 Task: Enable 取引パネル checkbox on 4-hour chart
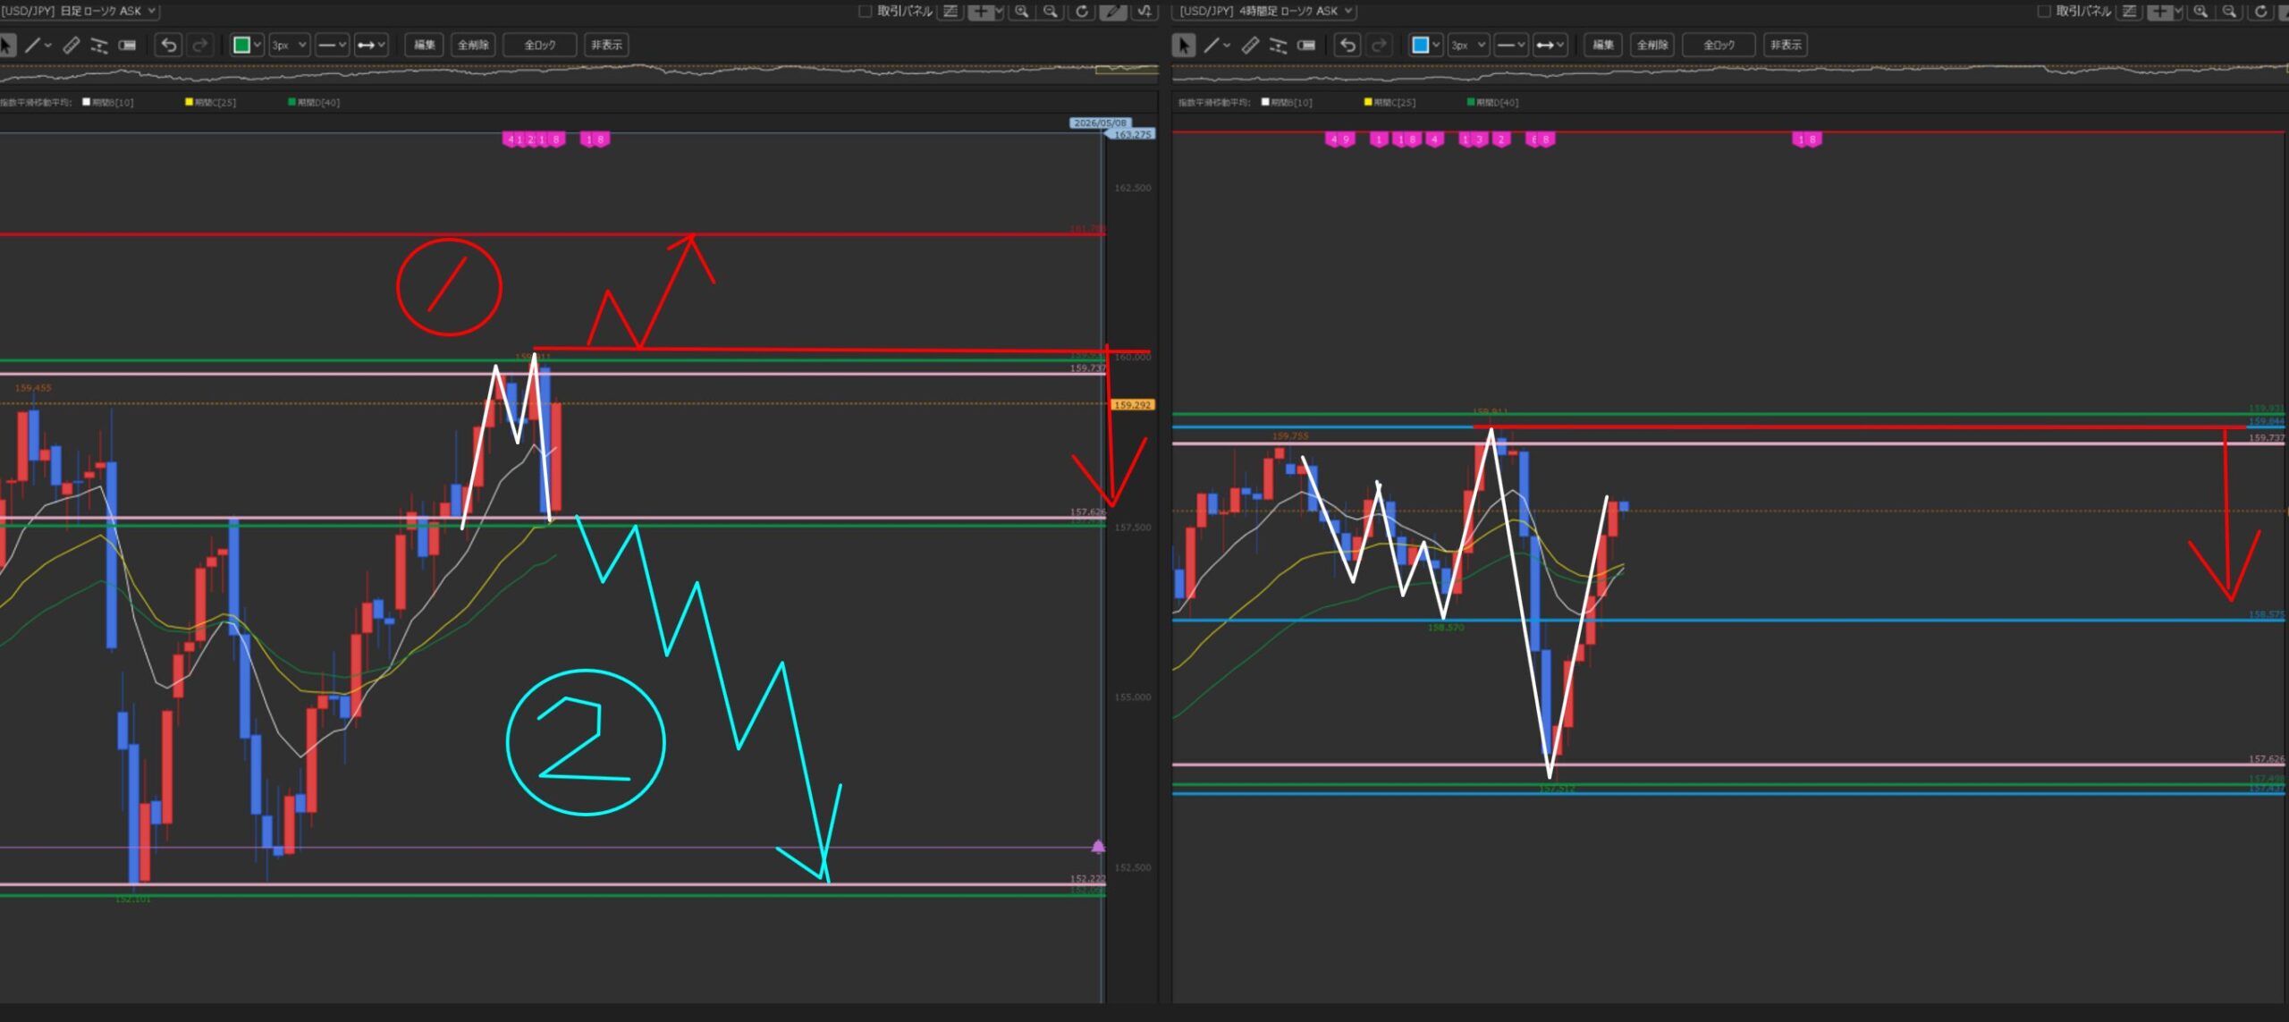[x=2043, y=12]
